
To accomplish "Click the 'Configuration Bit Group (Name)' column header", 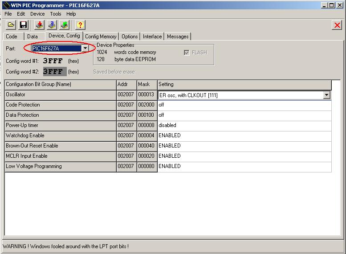I will click(x=61, y=85).
